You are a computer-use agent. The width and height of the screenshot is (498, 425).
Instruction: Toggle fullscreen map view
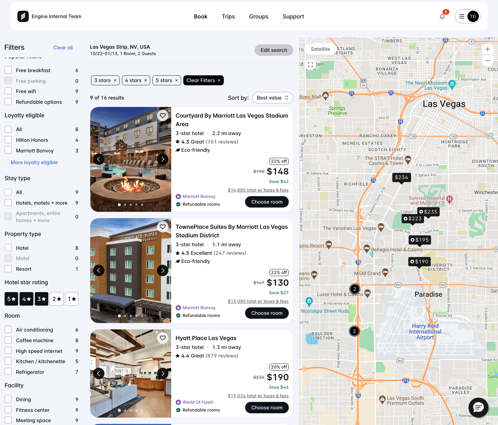click(310, 65)
